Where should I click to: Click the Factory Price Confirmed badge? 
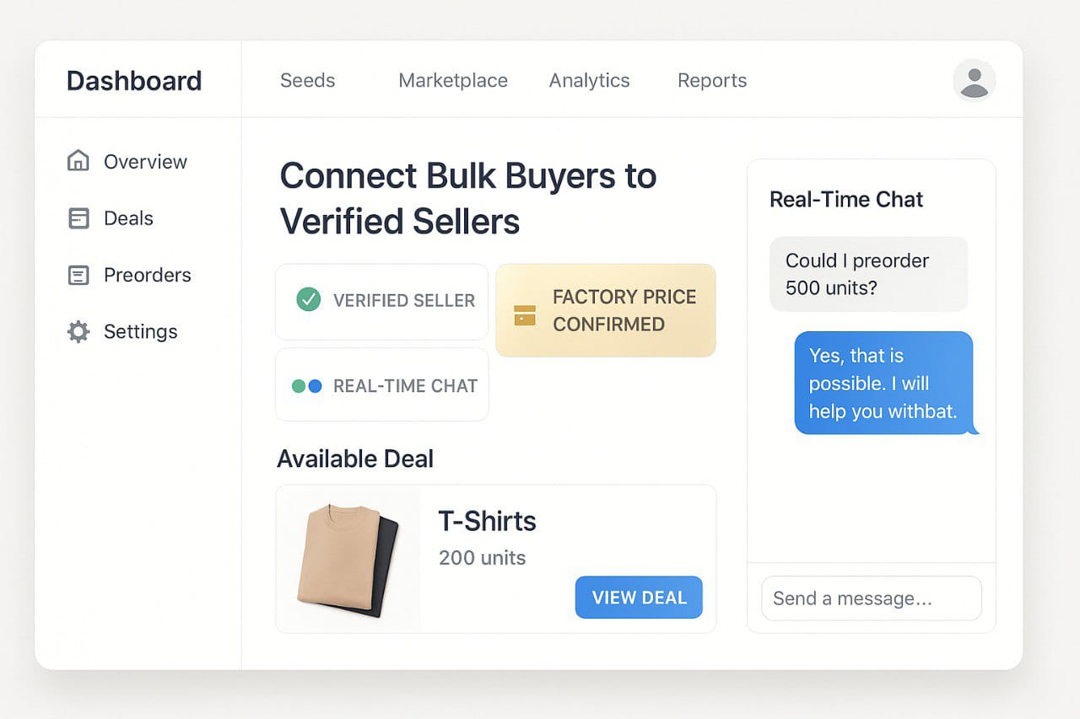pos(605,310)
